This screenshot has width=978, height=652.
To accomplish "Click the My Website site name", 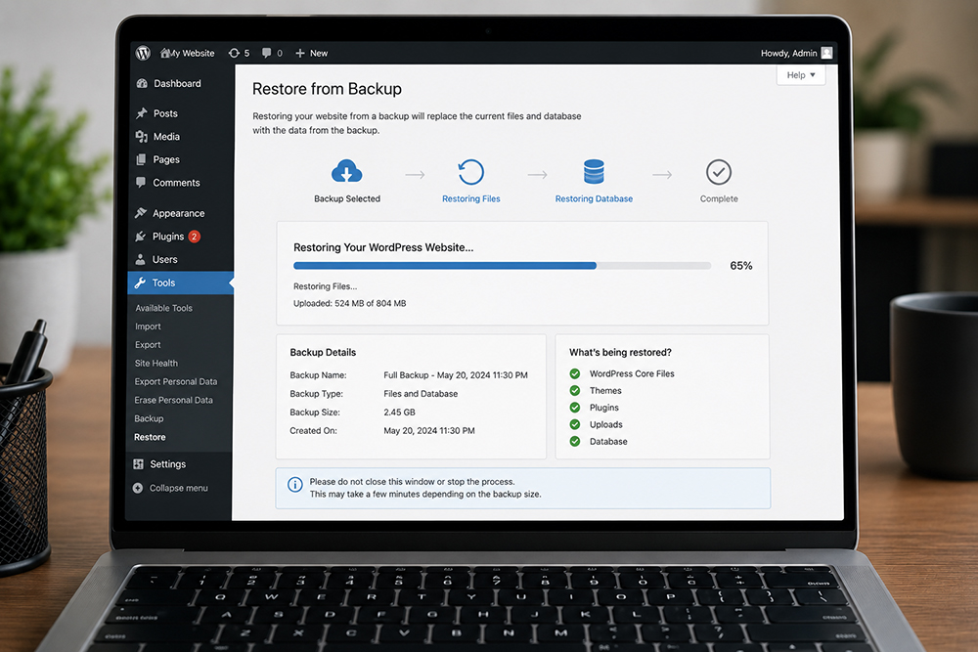I will (x=193, y=53).
